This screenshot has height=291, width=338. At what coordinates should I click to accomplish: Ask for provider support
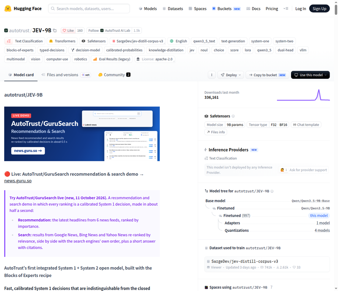[304, 170]
